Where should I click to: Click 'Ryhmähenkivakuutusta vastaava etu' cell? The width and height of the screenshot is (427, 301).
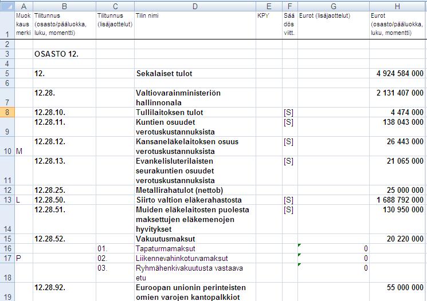coord(195,273)
